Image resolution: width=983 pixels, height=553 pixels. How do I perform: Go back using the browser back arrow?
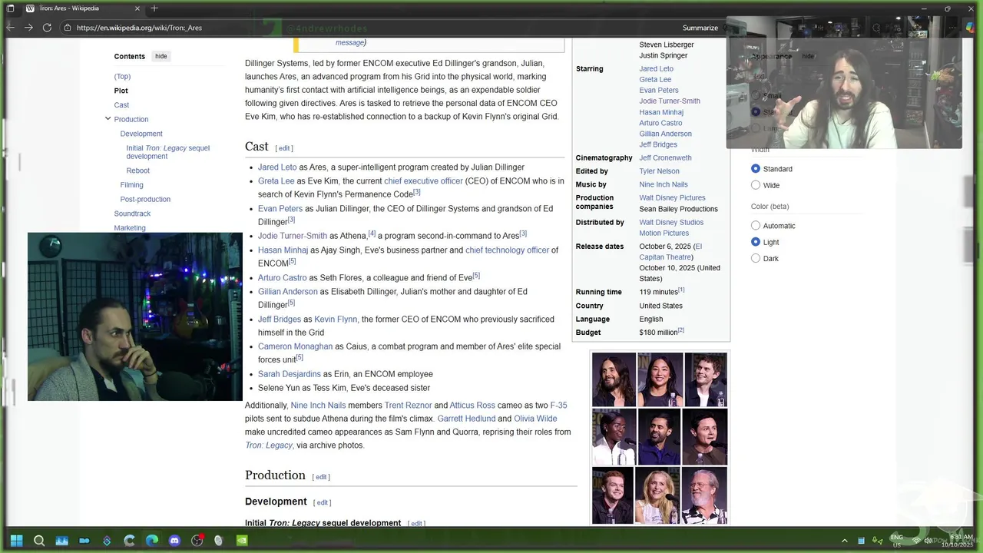[10, 28]
